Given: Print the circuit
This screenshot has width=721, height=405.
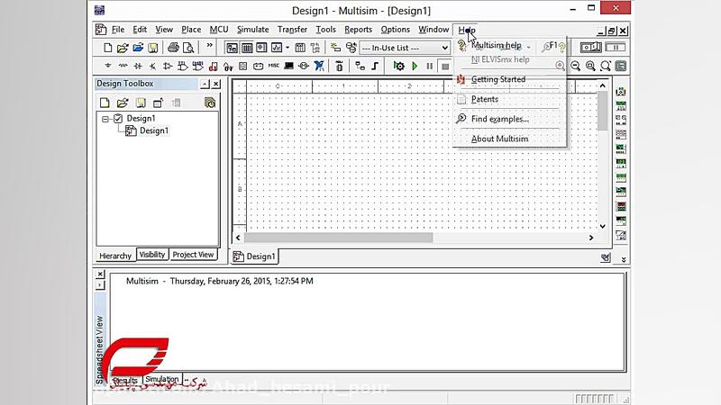Looking at the screenshot, I should point(173,48).
